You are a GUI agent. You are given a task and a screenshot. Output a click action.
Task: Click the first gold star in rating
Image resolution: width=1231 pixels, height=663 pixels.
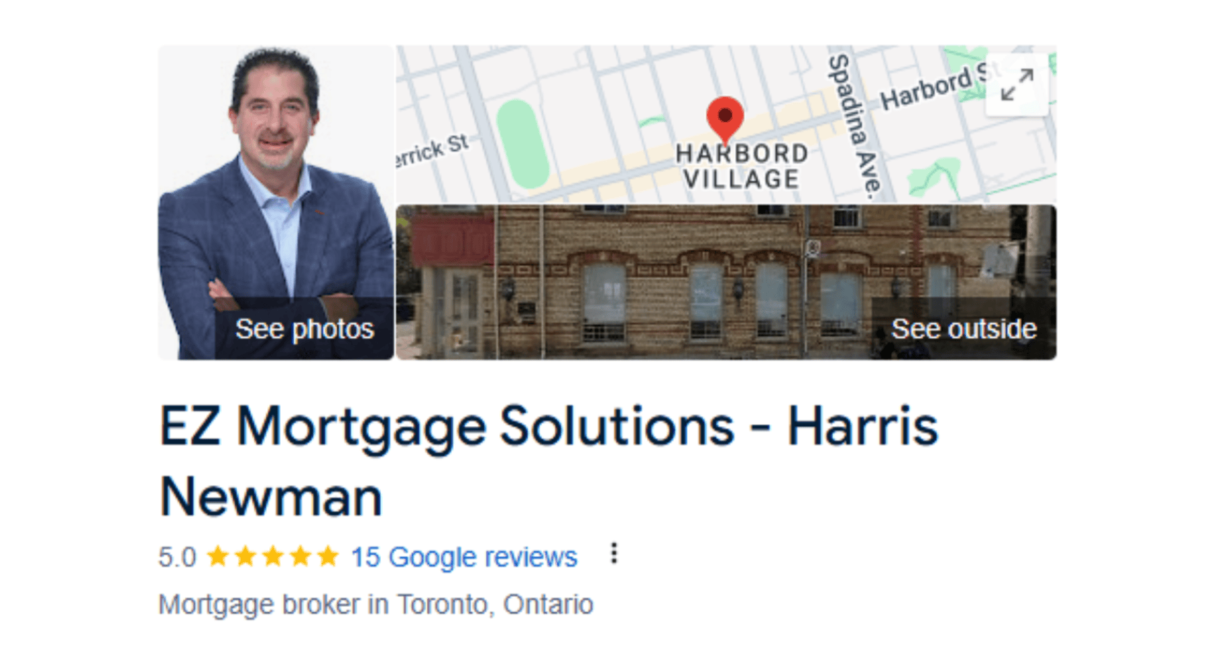[x=218, y=556]
